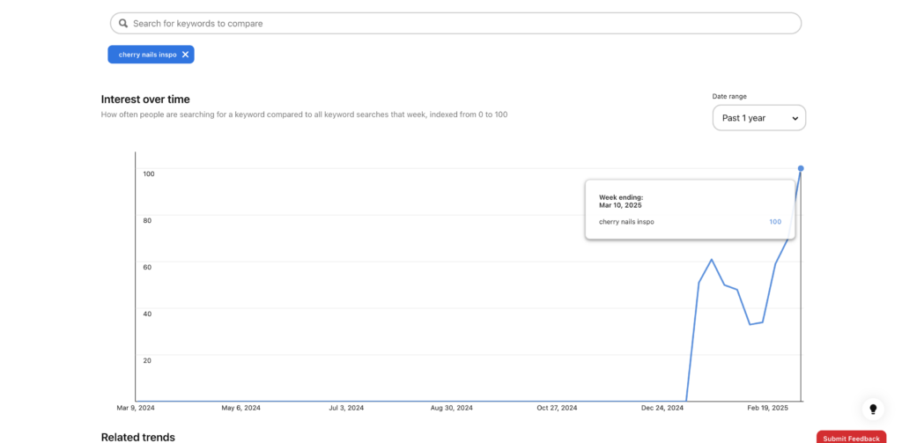Remove the cherry nails inspo keyword chip
Image resolution: width=902 pixels, height=443 pixels.
tap(185, 55)
